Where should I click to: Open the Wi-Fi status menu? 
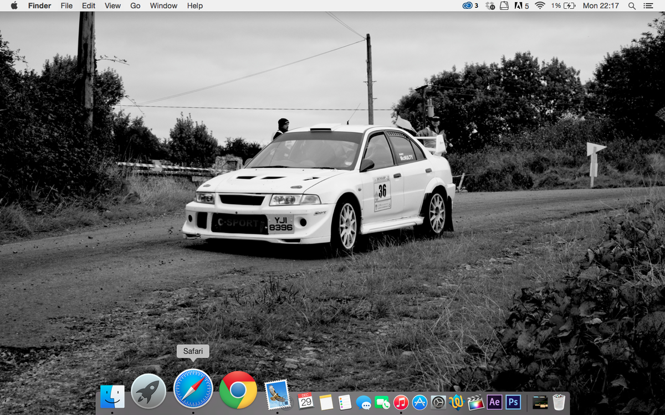click(540, 6)
